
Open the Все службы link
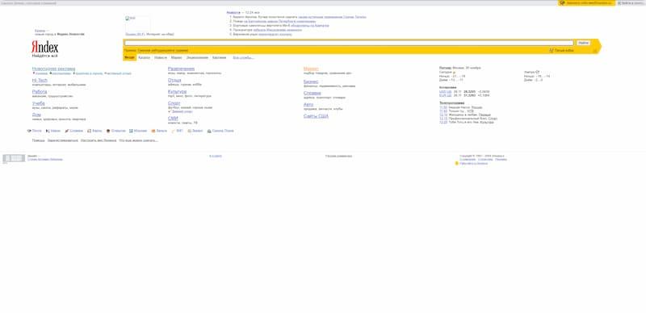click(x=243, y=57)
